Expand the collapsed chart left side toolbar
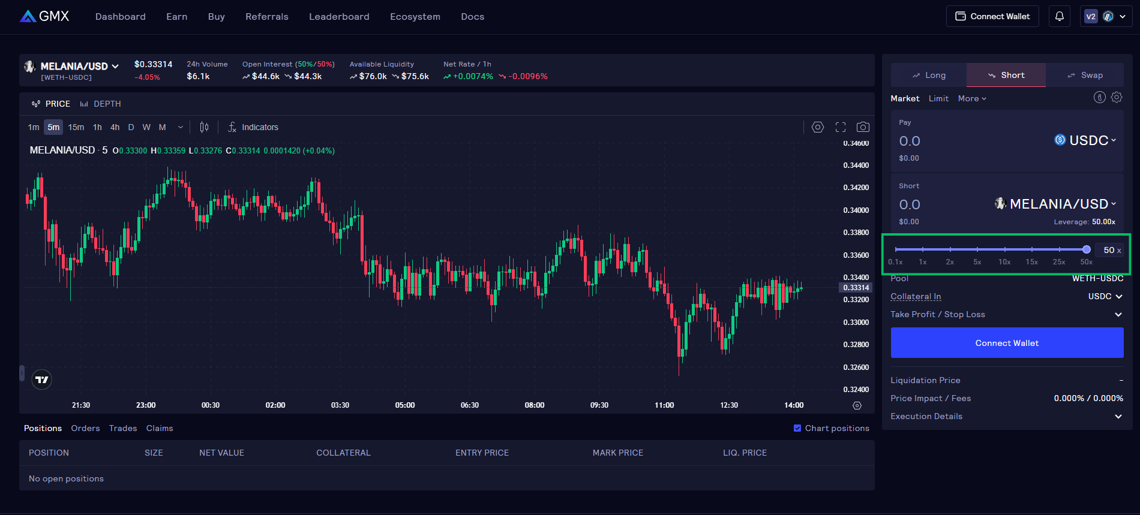1140x515 pixels. click(x=22, y=374)
